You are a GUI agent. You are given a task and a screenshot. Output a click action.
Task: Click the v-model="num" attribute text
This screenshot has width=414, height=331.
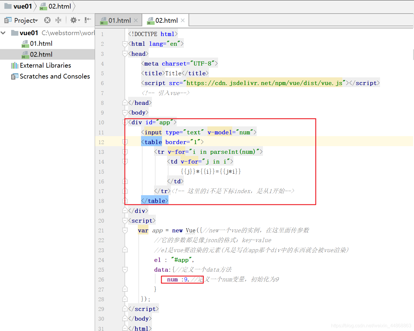click(231, 132)
